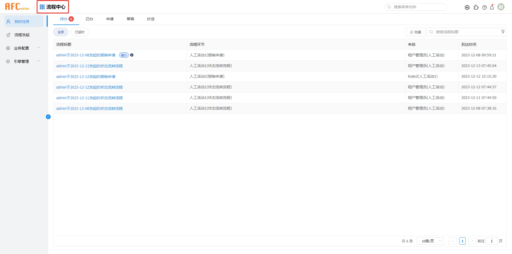Viewport: 512px width, 254px height.
Task: Click the filter funnel icon in search box
Action: pyautogui.click(x=503, y=32)
